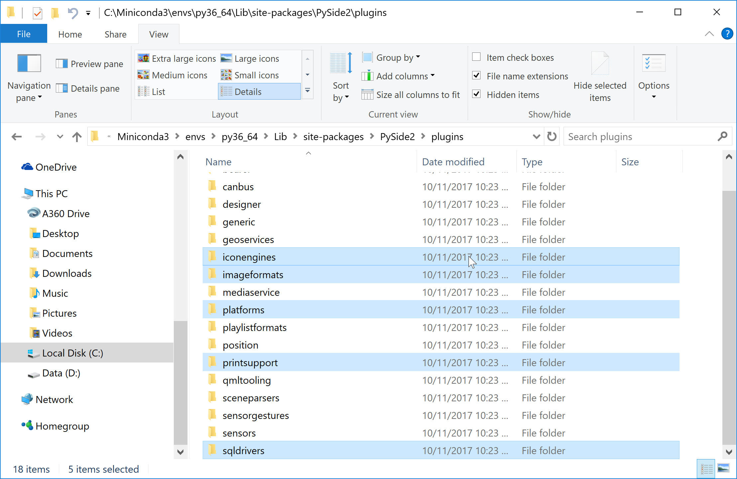
Task: Expand the Layout gallery more arrow
Action: coord(307,91)
